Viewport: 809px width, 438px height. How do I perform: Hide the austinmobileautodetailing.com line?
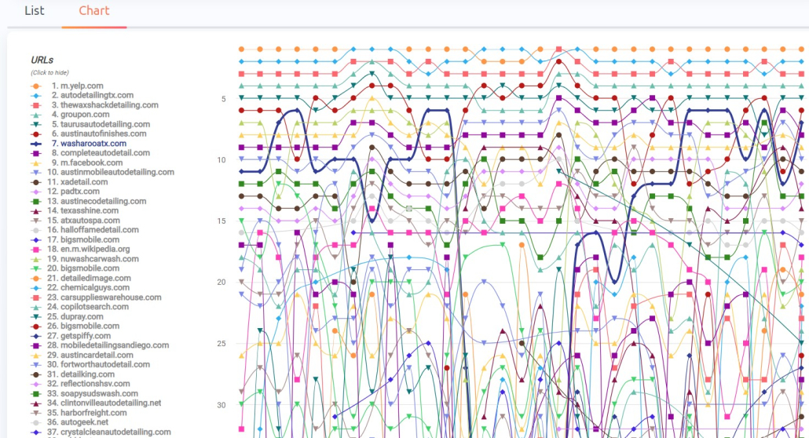tap(111, 173)
